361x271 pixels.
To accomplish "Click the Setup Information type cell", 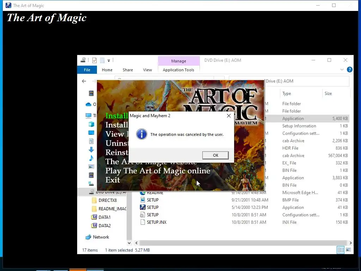I will pyautogui.click(x=299, y=126).
